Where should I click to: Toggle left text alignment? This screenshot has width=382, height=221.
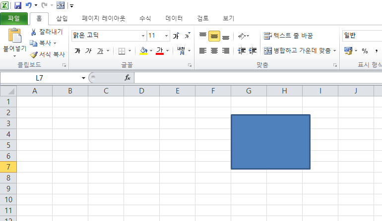(203, 51)
